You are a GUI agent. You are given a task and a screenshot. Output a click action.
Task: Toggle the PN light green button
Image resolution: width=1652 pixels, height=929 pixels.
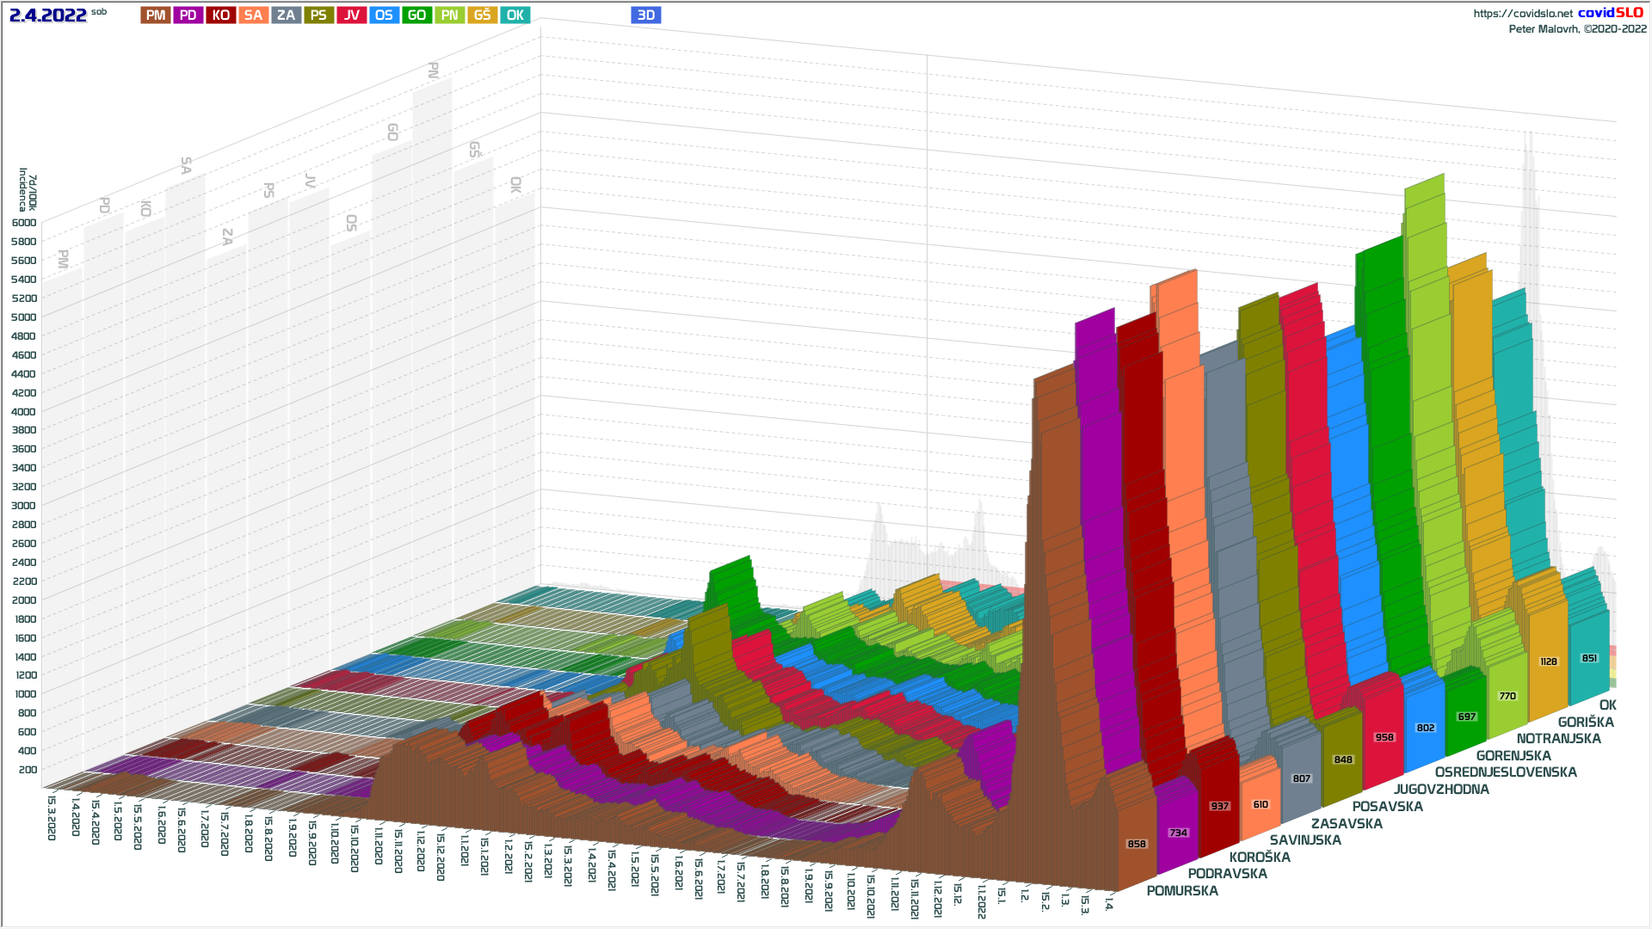pos(449,15)
